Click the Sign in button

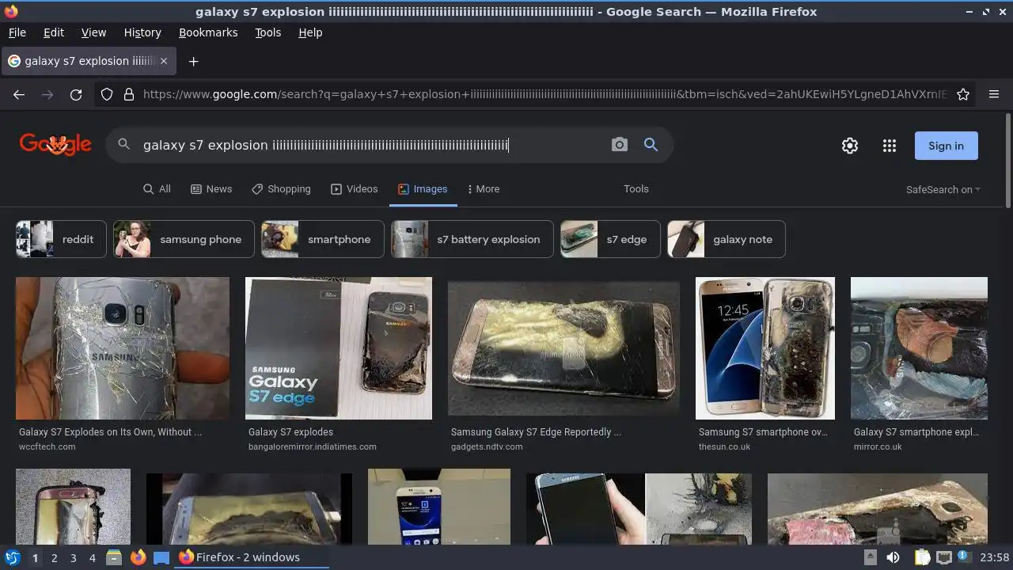946,146
